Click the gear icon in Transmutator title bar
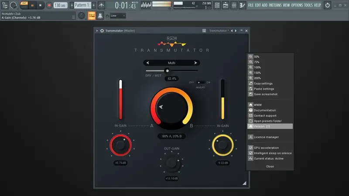The width and height of the screenshot is (349, 196). 102,30
